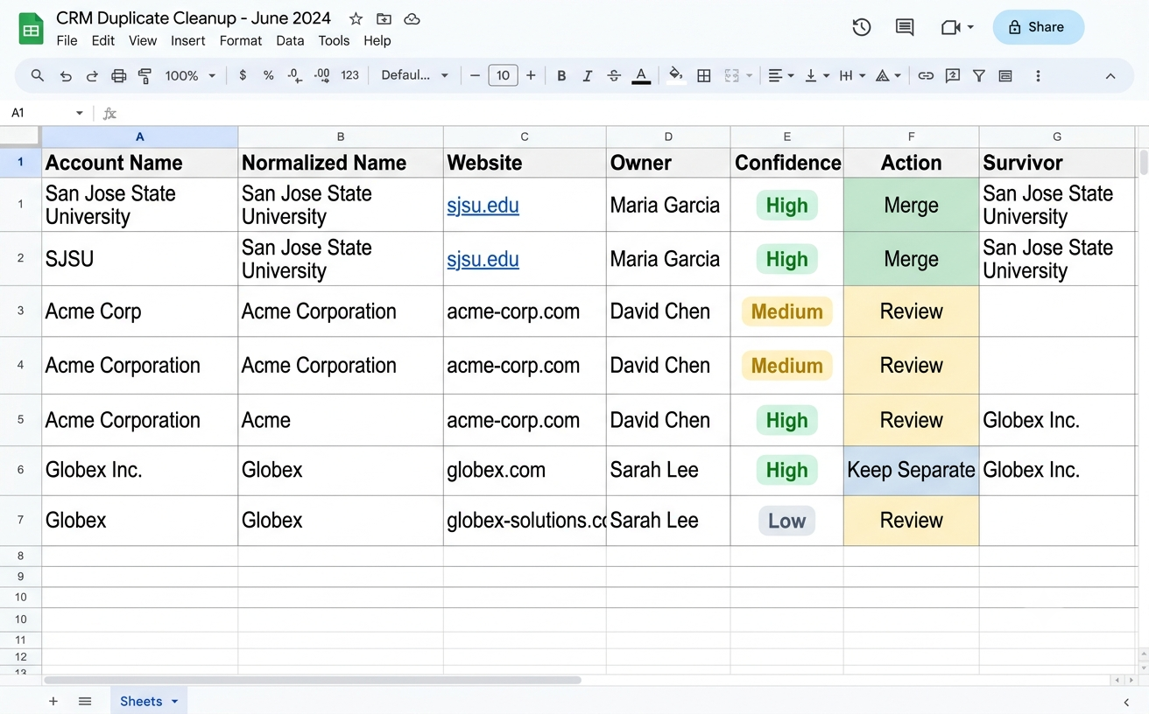1149x714 pixels.
Task: Open sjsu.edu link in SJSU row
Action: point(483,259)
